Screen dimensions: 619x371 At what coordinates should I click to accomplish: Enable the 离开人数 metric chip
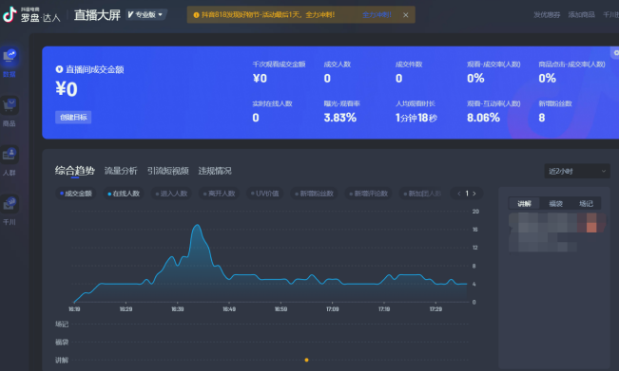point(219,194)
